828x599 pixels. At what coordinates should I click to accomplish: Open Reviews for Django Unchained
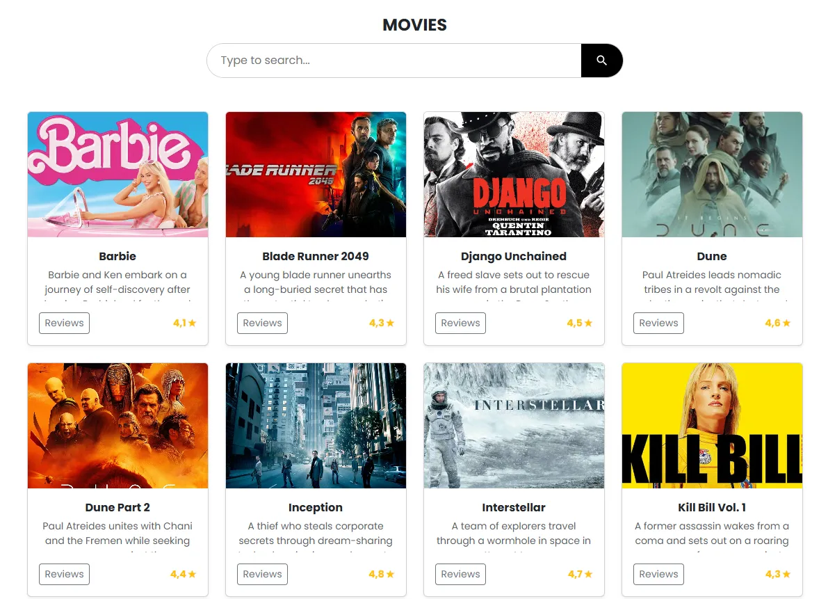(x=460, y=323)
